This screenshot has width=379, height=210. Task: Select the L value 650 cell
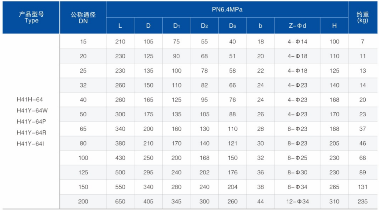click(120, 202)
